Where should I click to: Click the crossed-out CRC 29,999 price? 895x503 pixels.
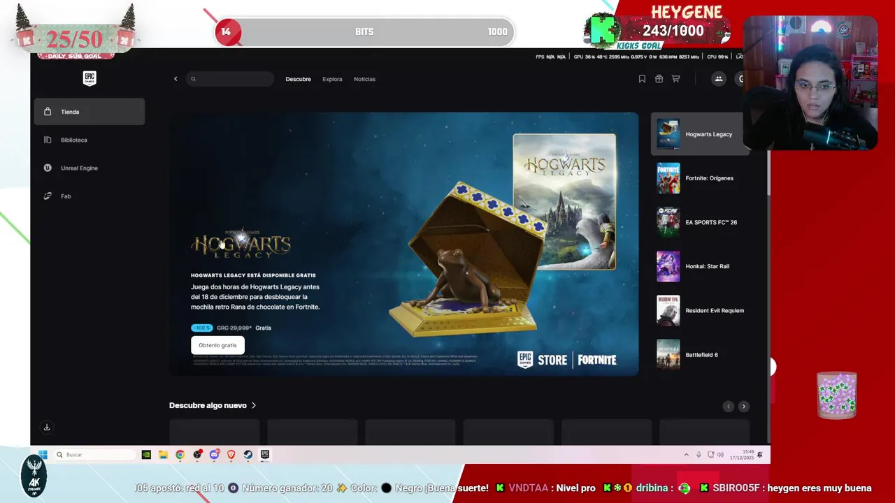234,328
